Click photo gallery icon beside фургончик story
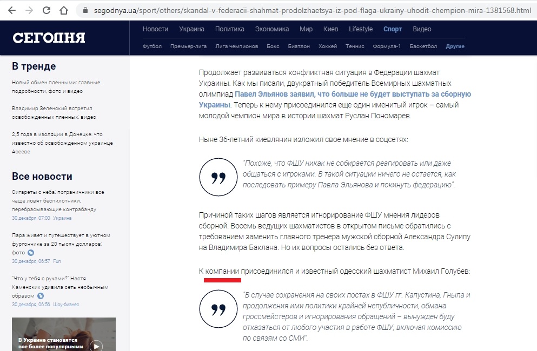 (31, 253)
